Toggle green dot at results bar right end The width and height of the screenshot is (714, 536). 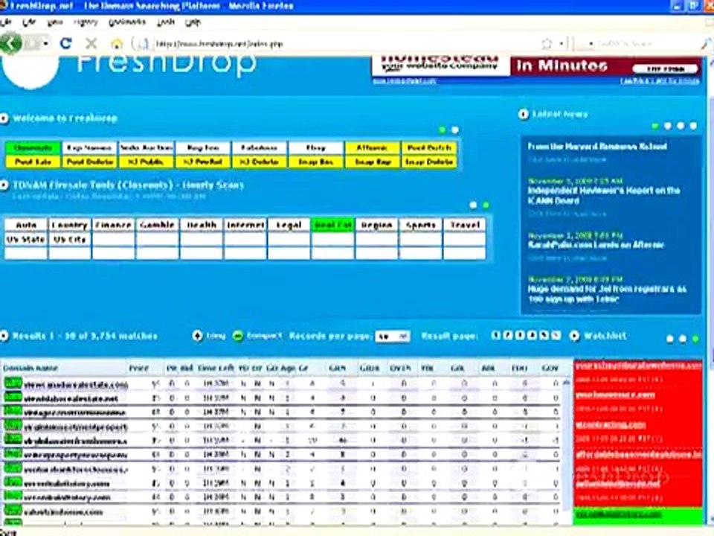695,339
